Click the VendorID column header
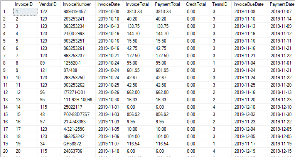This screenshot has width=295, height=157. point(49,4)
